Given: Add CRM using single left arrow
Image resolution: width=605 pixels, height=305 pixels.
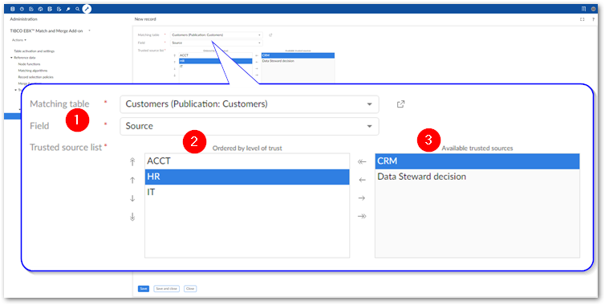Looking at the screenshot, I should pyautogui.click(x=362, y=180).
